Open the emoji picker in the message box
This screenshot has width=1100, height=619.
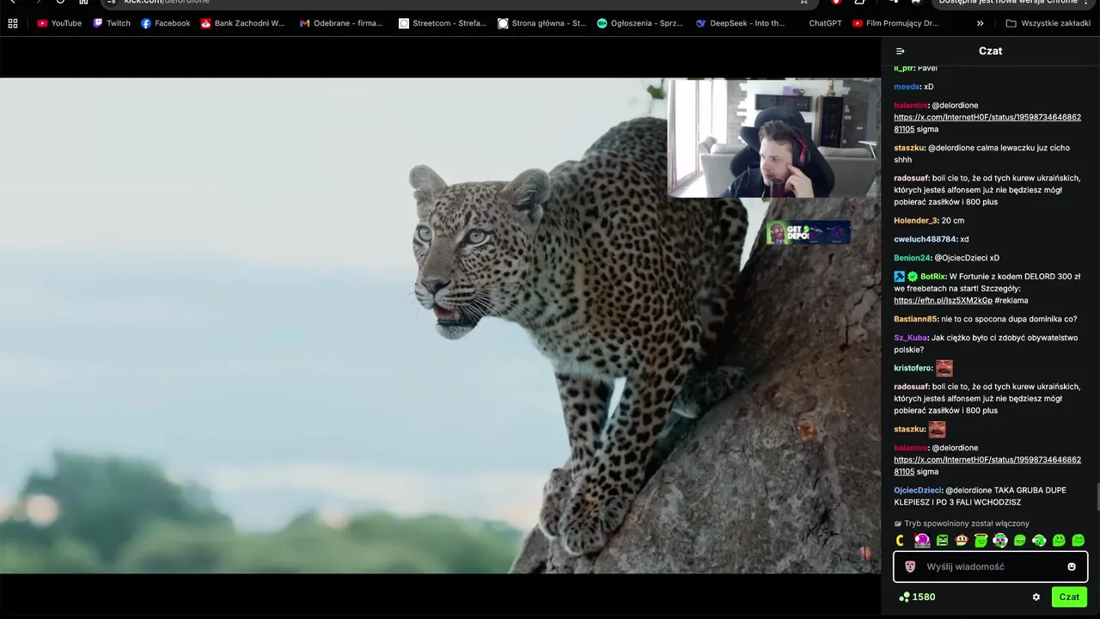(x=1072, y=567)
